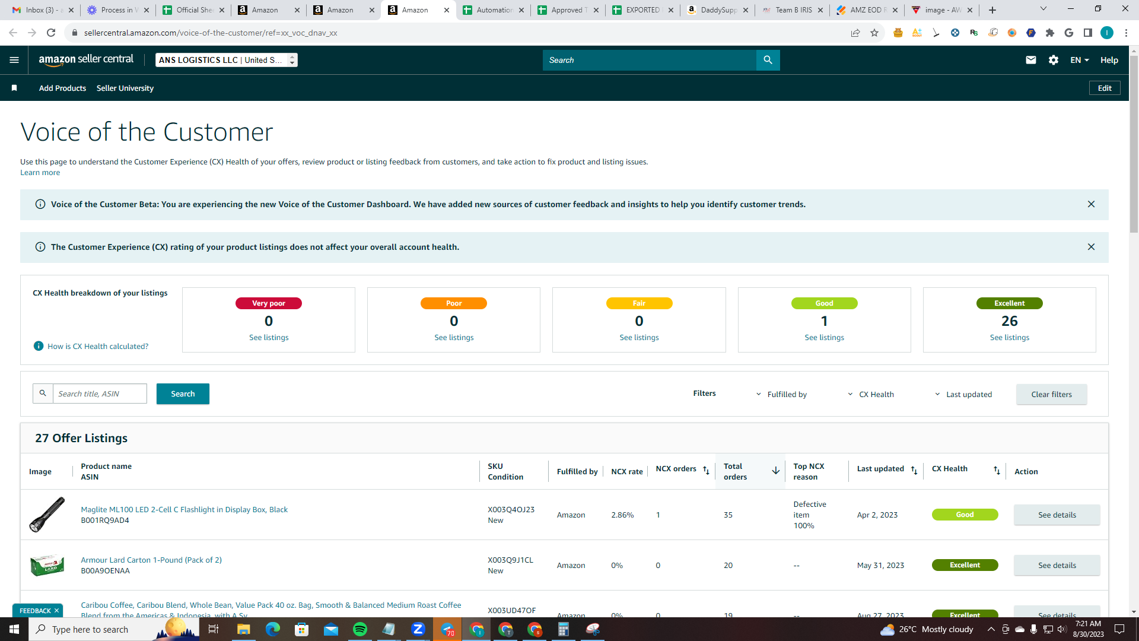Sort by NCX orders column arrows
Viewport: 1139px width, 641px height.
(x=706, y=470)
